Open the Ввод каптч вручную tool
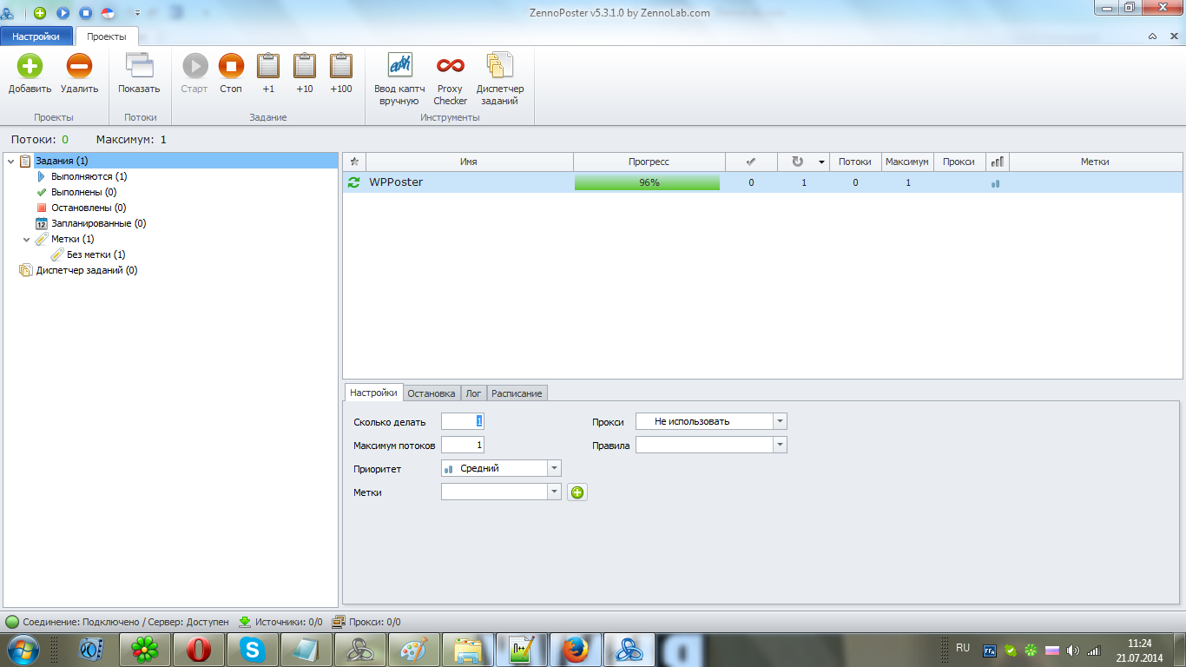Image resolution: width=1186 pixels, height=667 pixels. click(399, 80)
